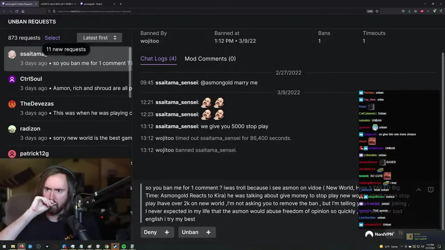Load the 11 new requests notice

point(66,49)
